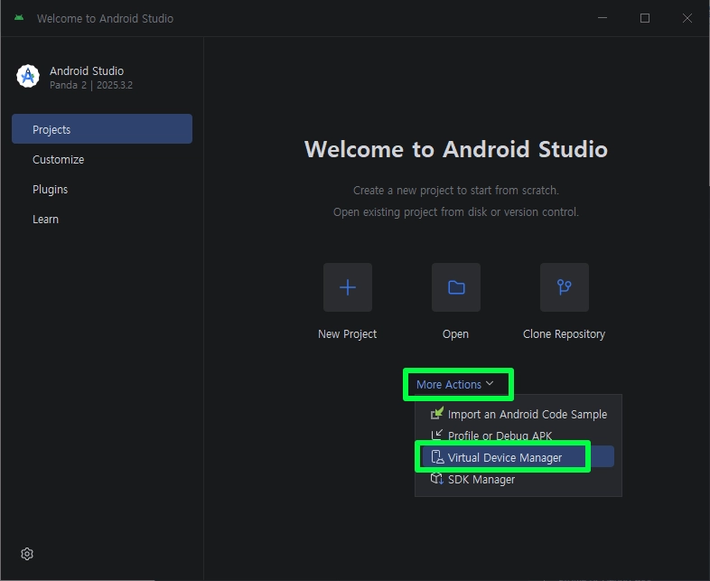Choose Import an Android Code Sample
710x581 pixels.
[x=518, y=414]
